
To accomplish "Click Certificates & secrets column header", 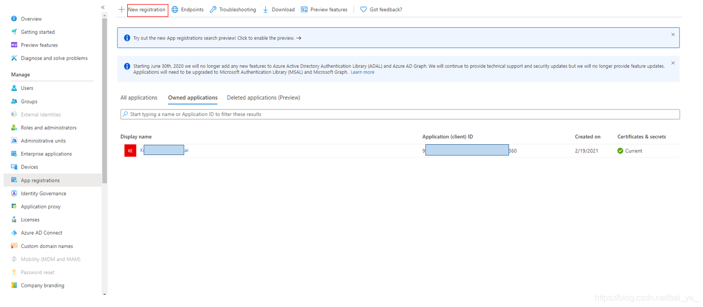I will coord(641,137).
